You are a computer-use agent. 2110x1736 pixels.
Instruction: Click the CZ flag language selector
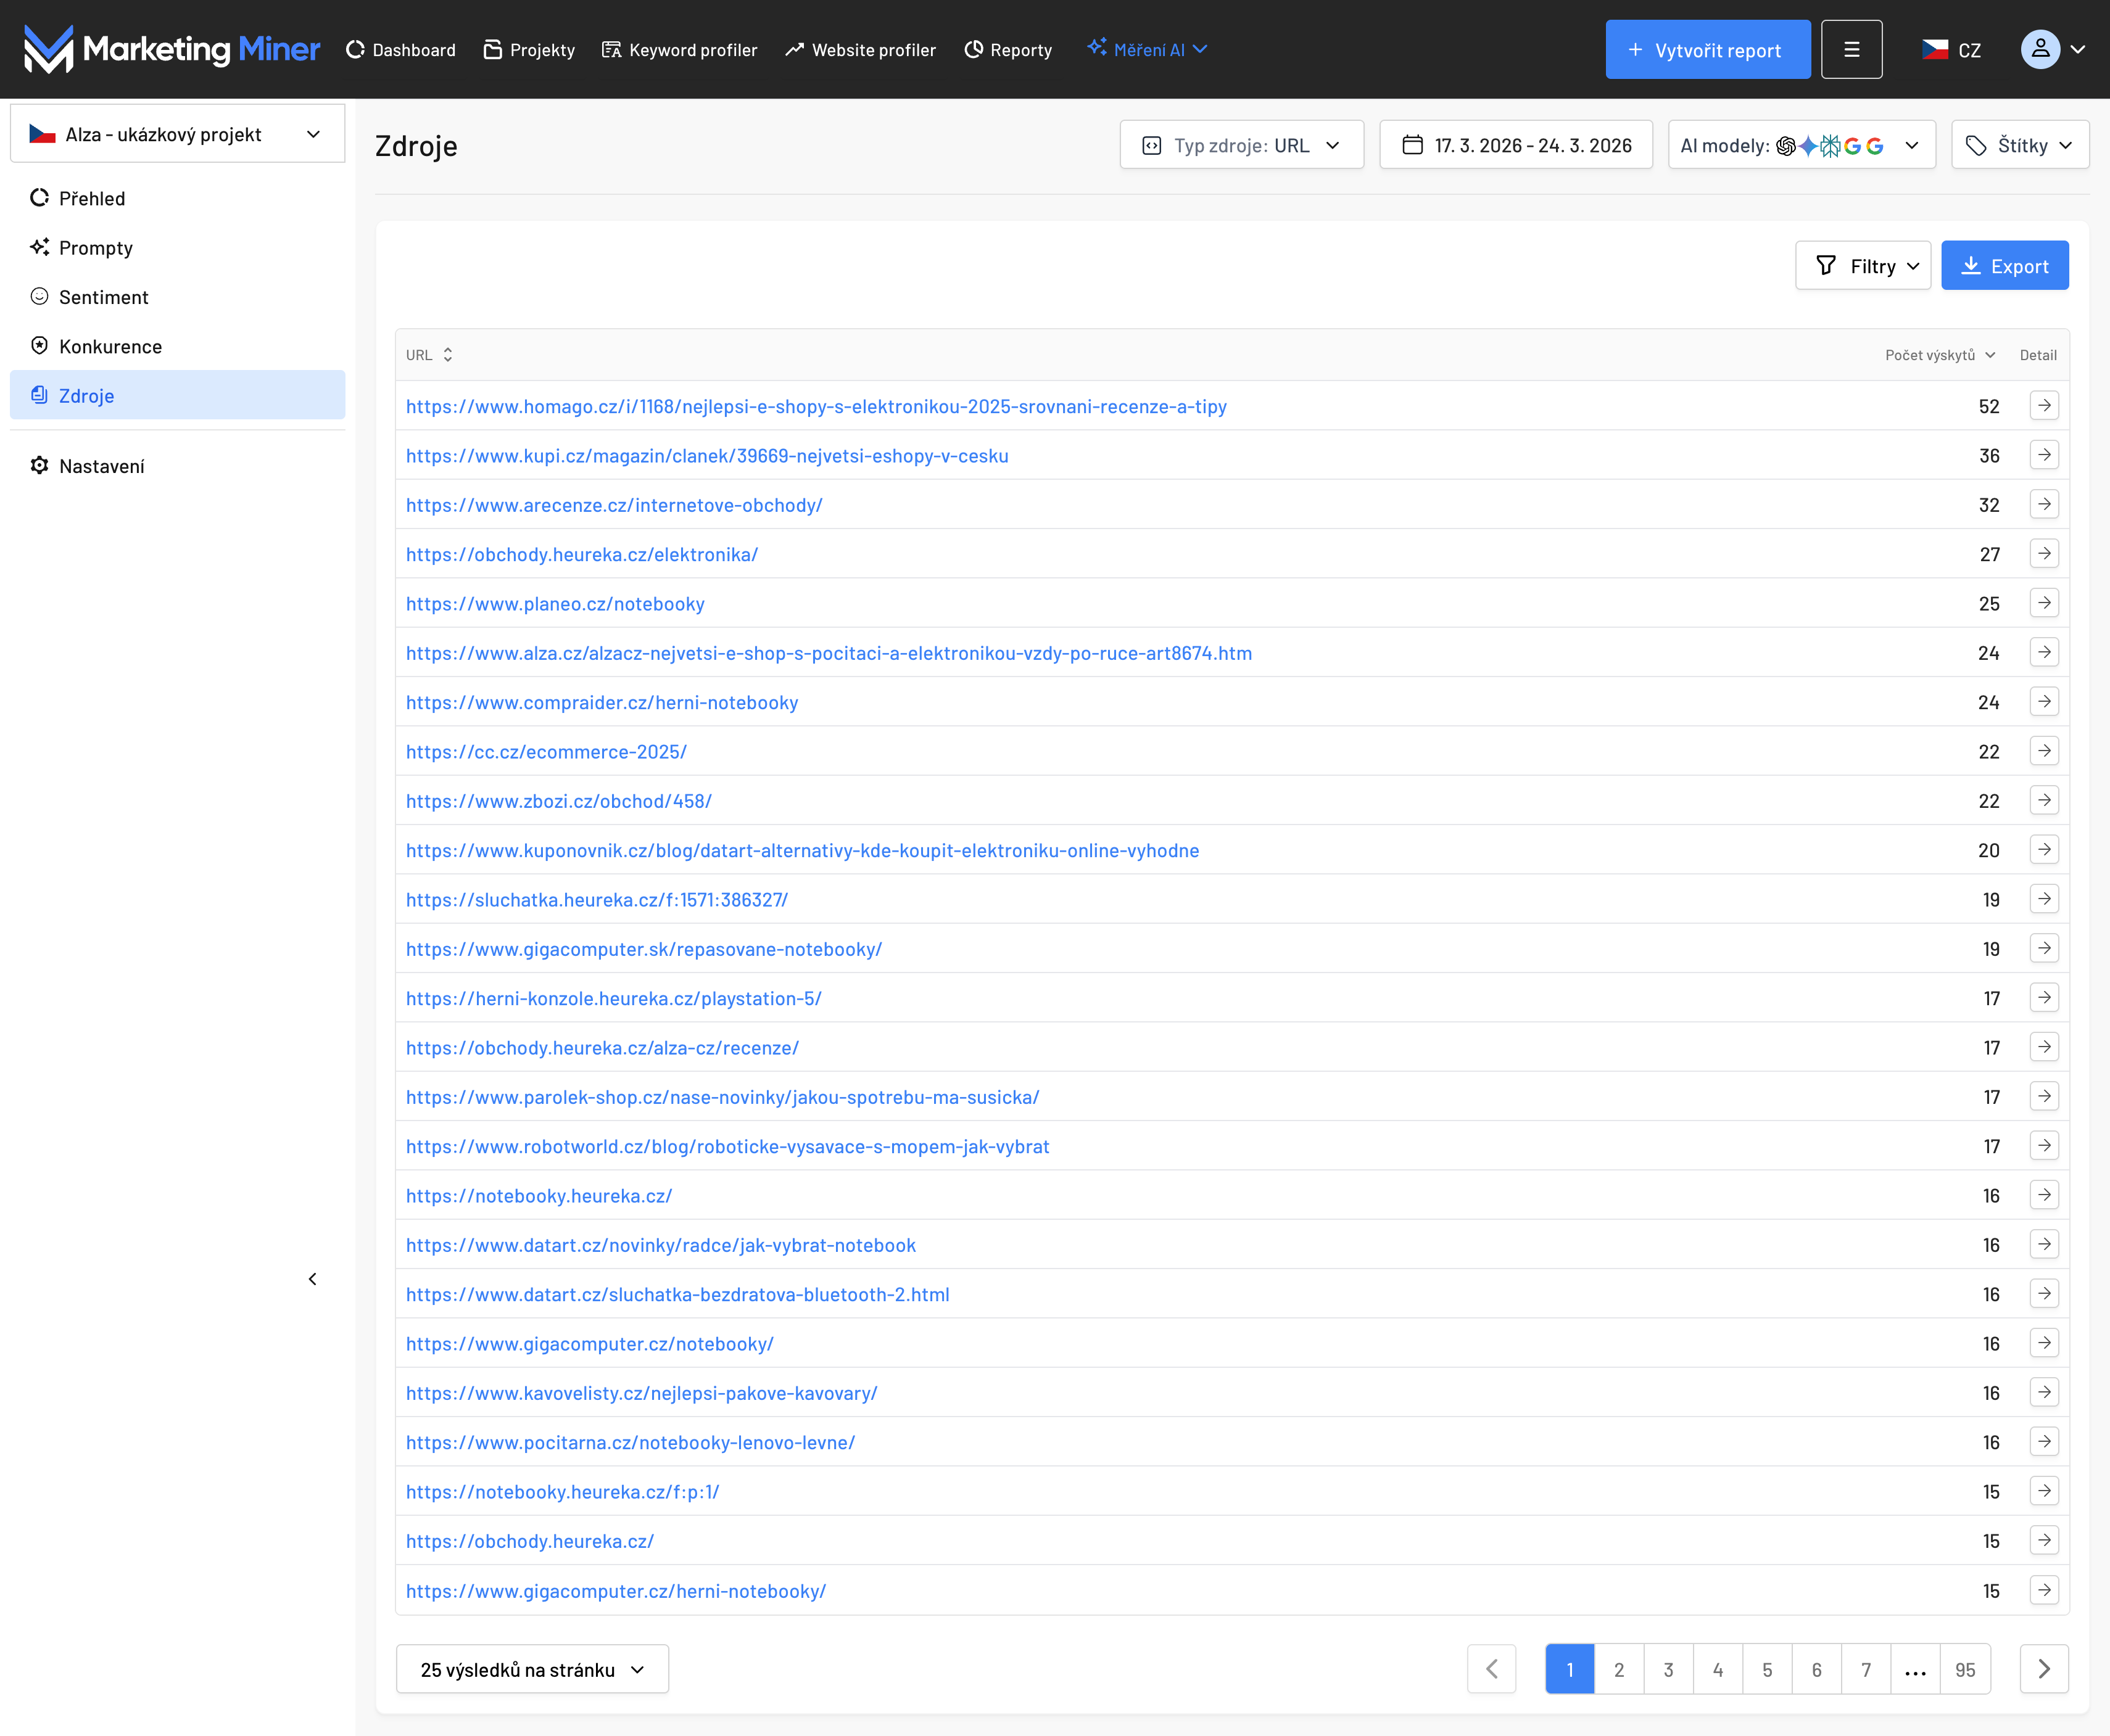[1951, 49]
